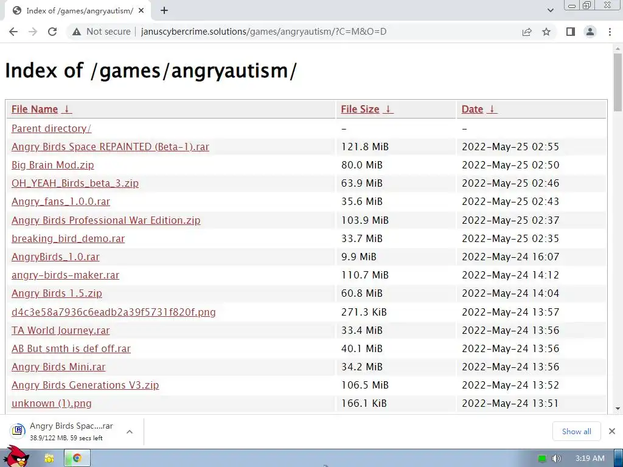Sort by File Size column
This screenshot has height=467, width=623.
[367, 109]
